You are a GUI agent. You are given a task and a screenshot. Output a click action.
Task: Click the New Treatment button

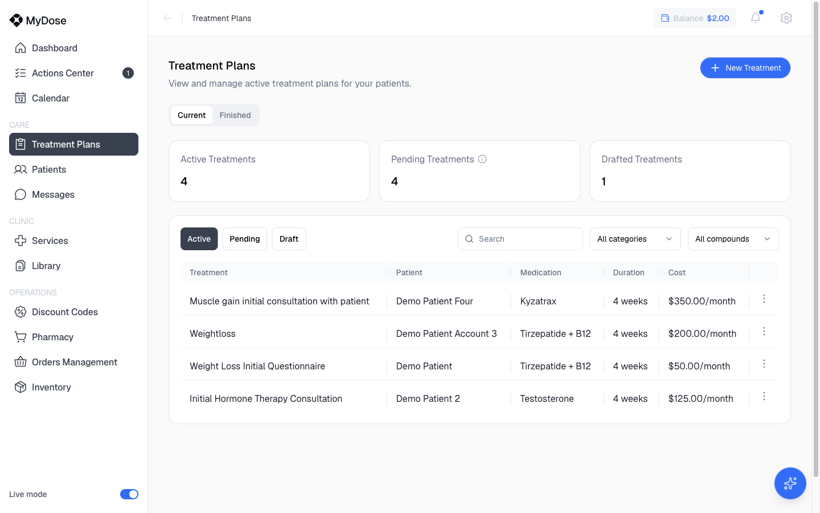(x=745, y=68)
